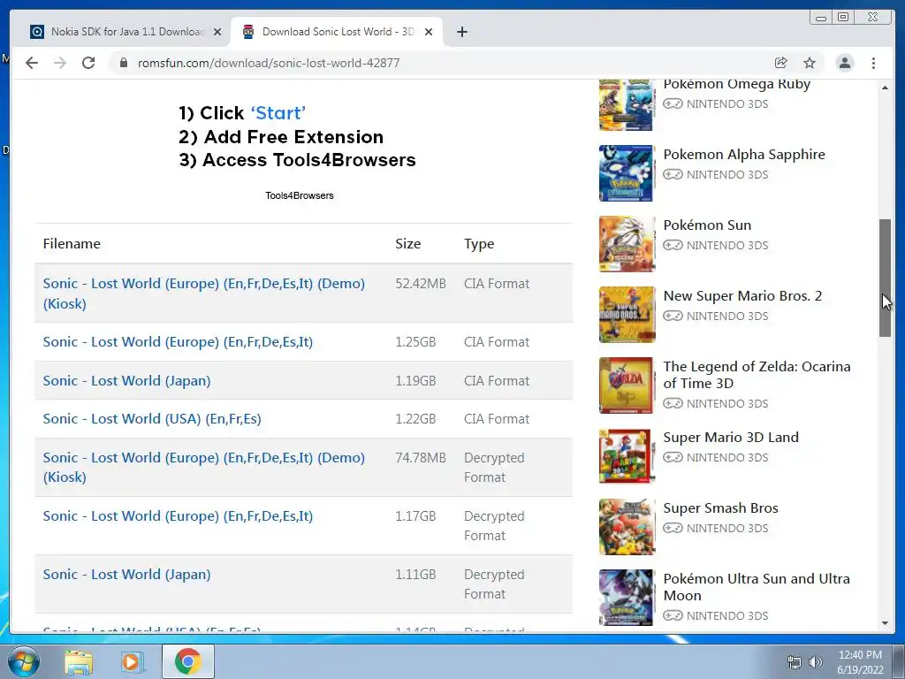Open Pokémon Sun cover thumbnail
905x679 pixels.
pyautogui.click(x=627, y=244)
